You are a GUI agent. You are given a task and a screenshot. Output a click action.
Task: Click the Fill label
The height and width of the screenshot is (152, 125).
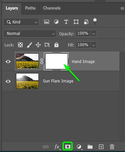(x=71, y=45)
